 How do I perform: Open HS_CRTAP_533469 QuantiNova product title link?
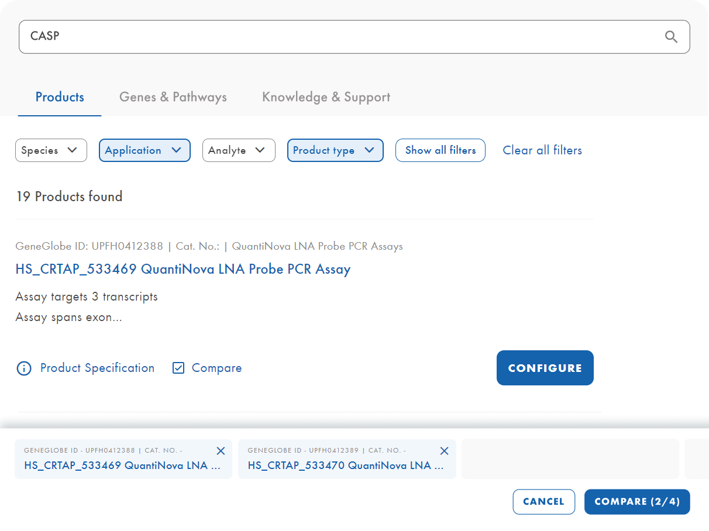(183, 269)
